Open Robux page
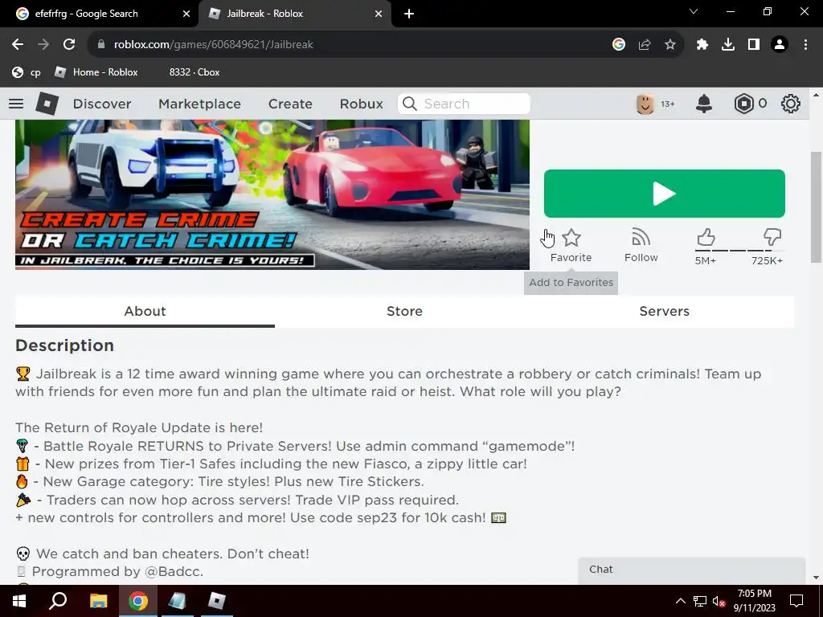 click(x=361, y=104)
